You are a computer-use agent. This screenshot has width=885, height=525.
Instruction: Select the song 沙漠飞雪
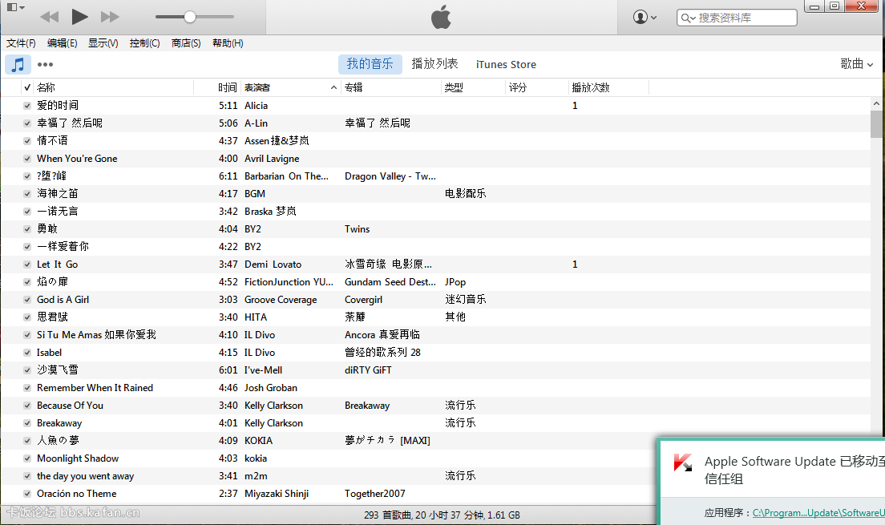coord(57,370)
